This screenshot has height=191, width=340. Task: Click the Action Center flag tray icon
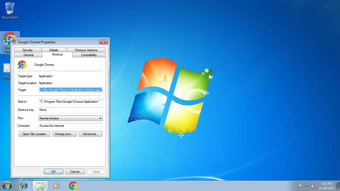pos(300,186)
